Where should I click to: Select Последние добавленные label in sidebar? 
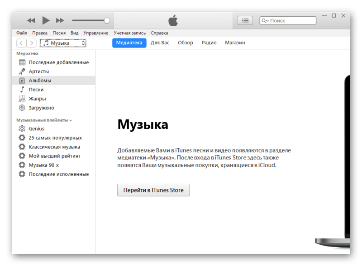59,62
